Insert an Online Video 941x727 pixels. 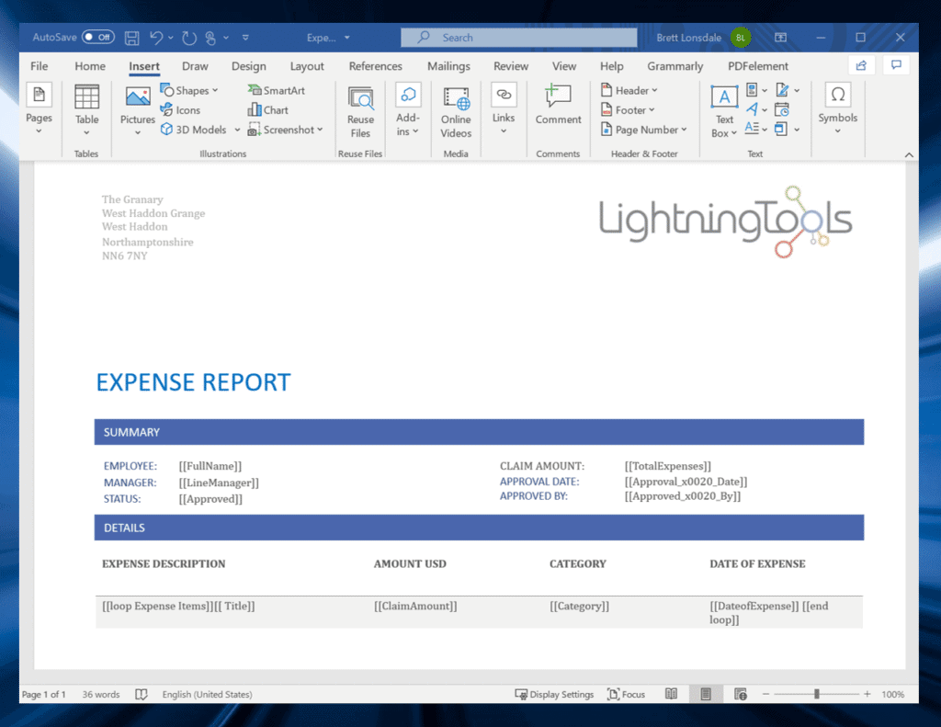(456, 111)
